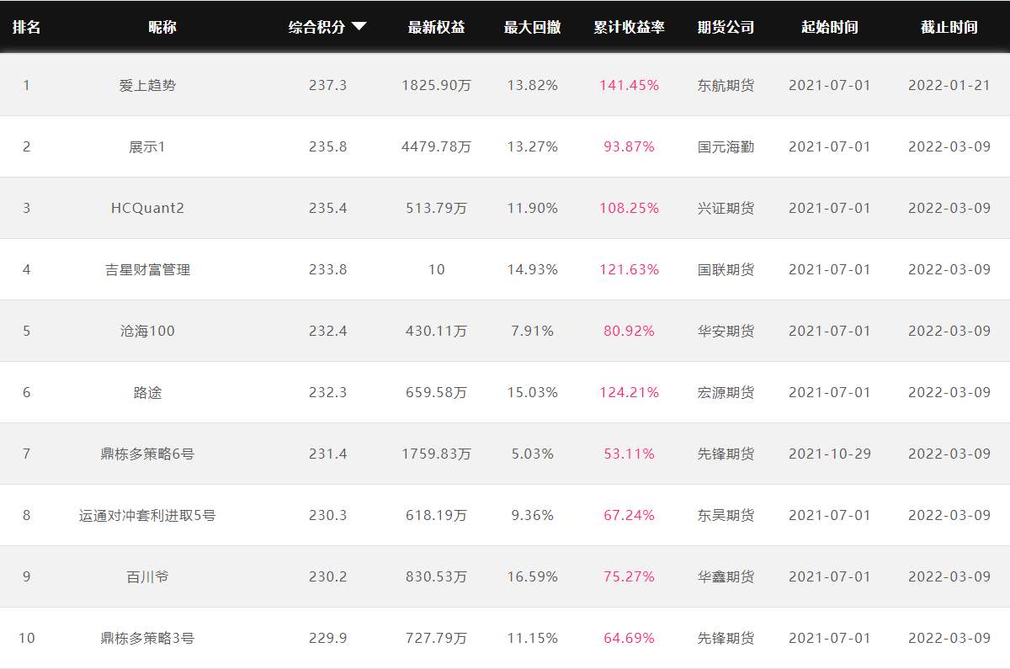Click the 513.79万 equity value
This screenshot has width=1010, height=669.
pos(436,208)
